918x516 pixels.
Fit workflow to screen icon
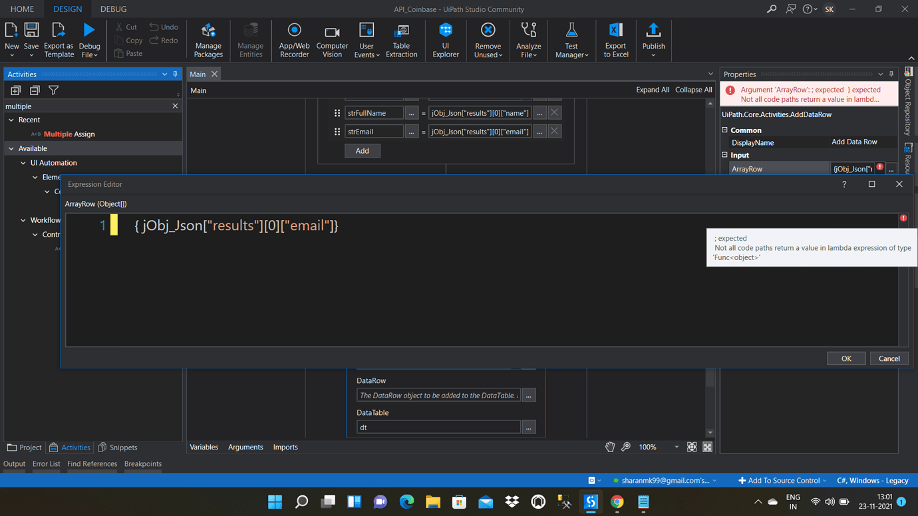(x=692, y=447)
